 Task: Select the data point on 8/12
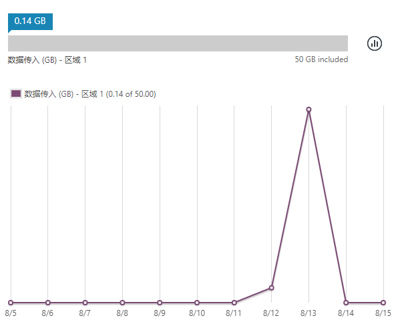(271, 288)
